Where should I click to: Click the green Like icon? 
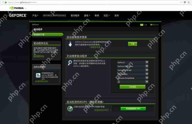click(x=142, y=25)
